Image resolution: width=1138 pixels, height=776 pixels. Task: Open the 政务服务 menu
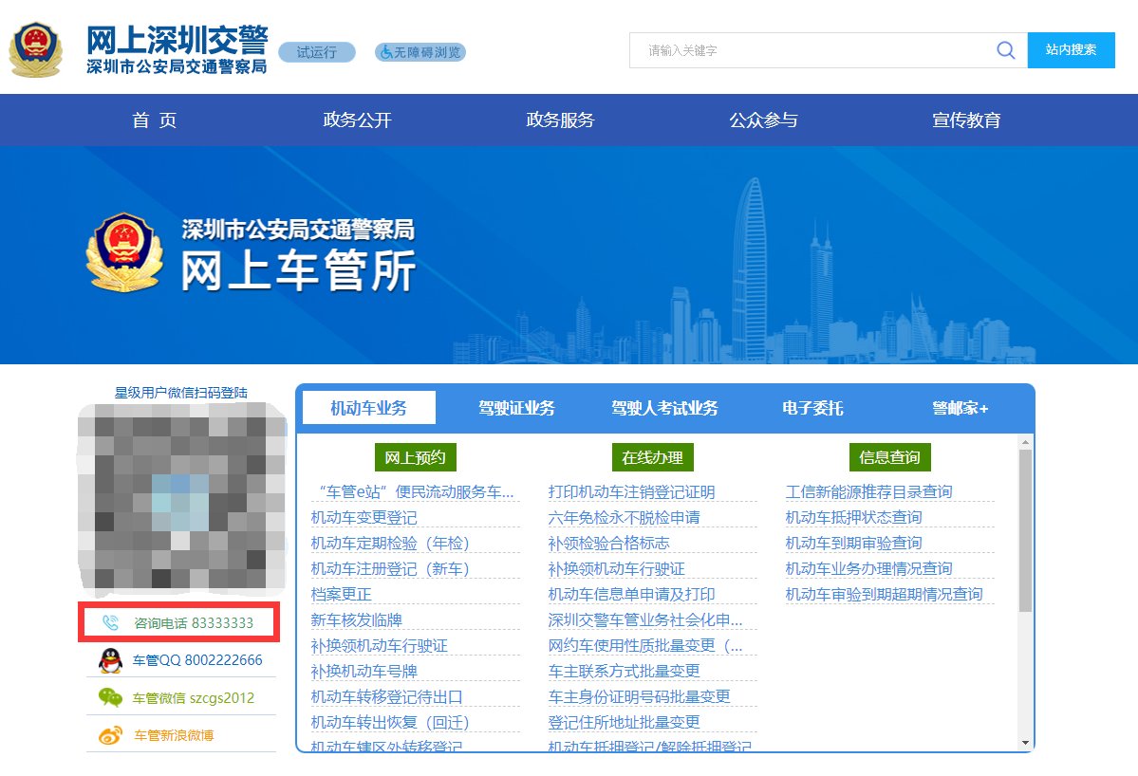coord(558,120)
